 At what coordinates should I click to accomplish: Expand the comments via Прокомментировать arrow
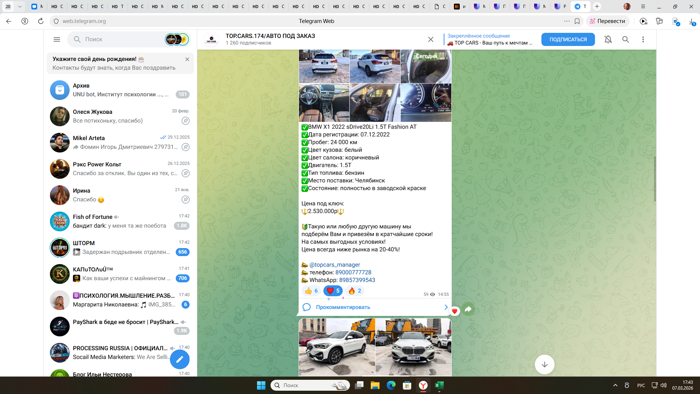tap(446, 307)
